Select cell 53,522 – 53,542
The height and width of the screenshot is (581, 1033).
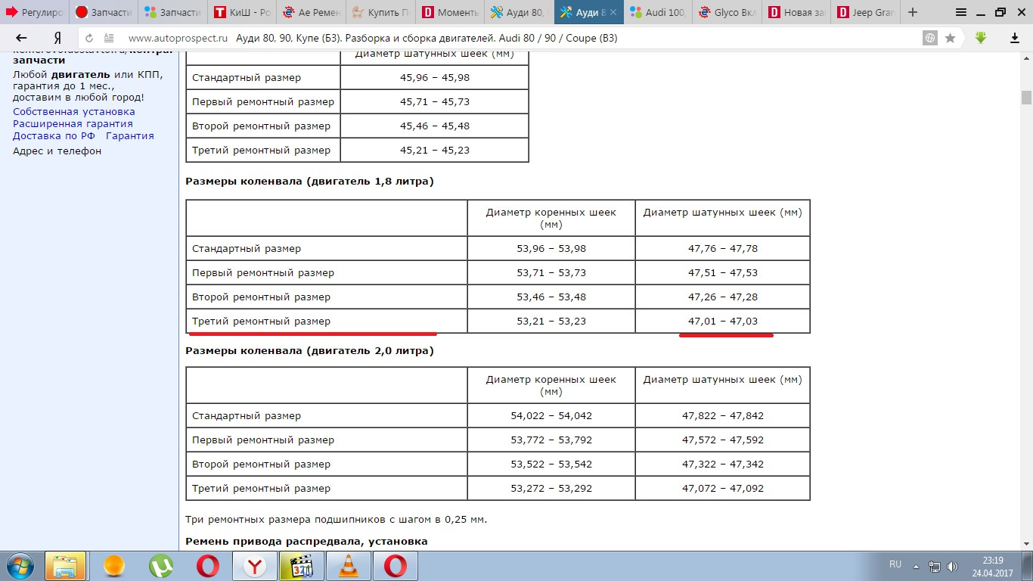(x=551, y=464)
